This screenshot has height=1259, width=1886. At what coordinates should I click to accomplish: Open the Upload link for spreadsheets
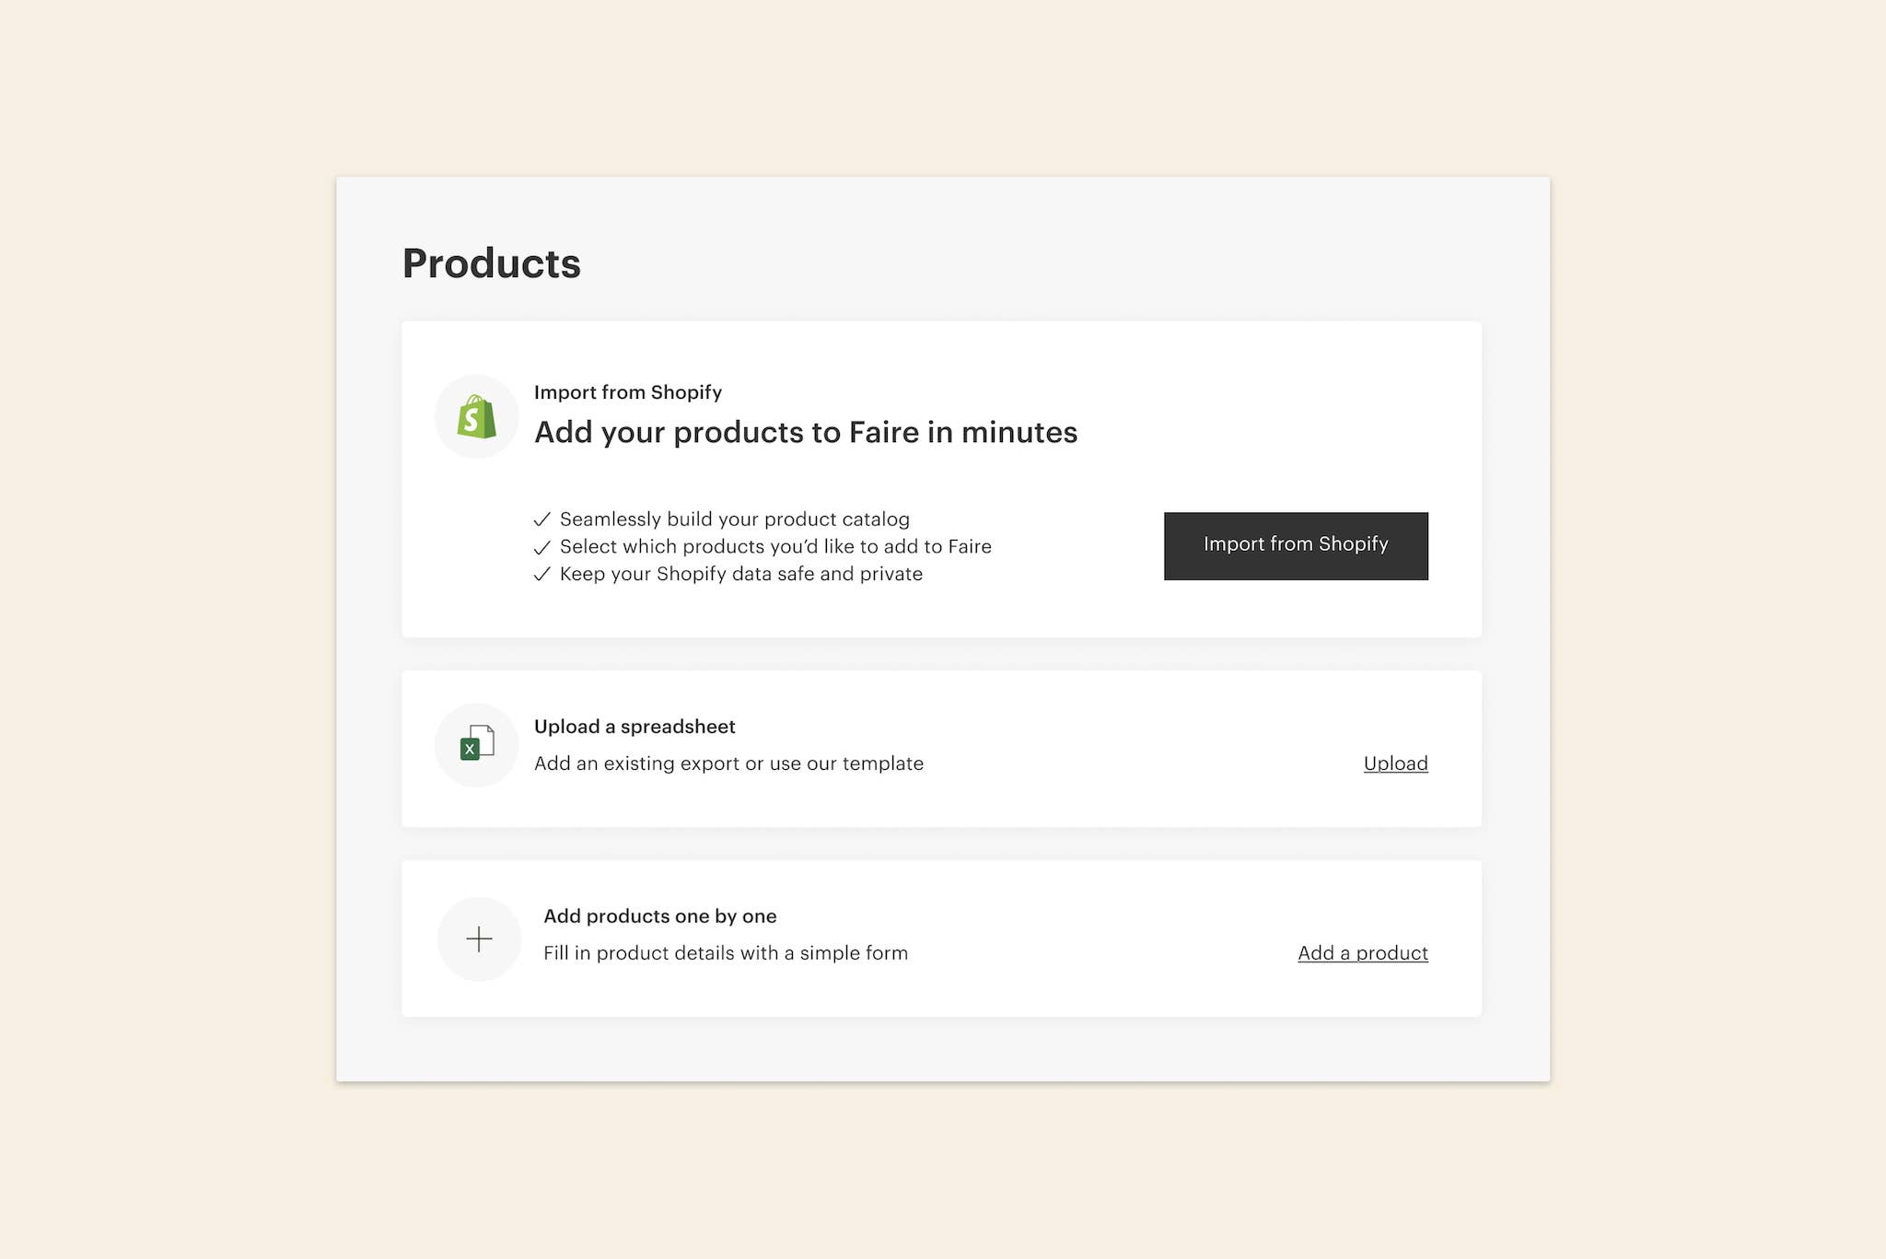coord(1395,764)
